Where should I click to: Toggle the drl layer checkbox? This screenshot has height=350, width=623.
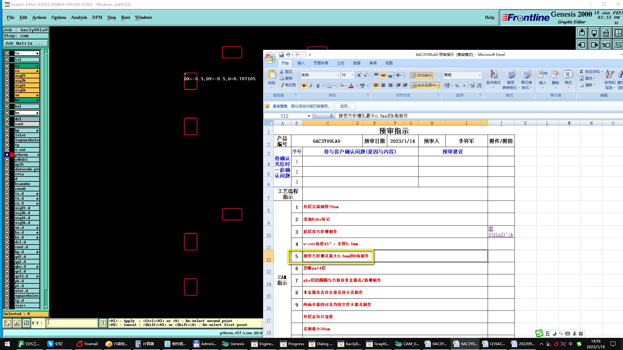7,119
